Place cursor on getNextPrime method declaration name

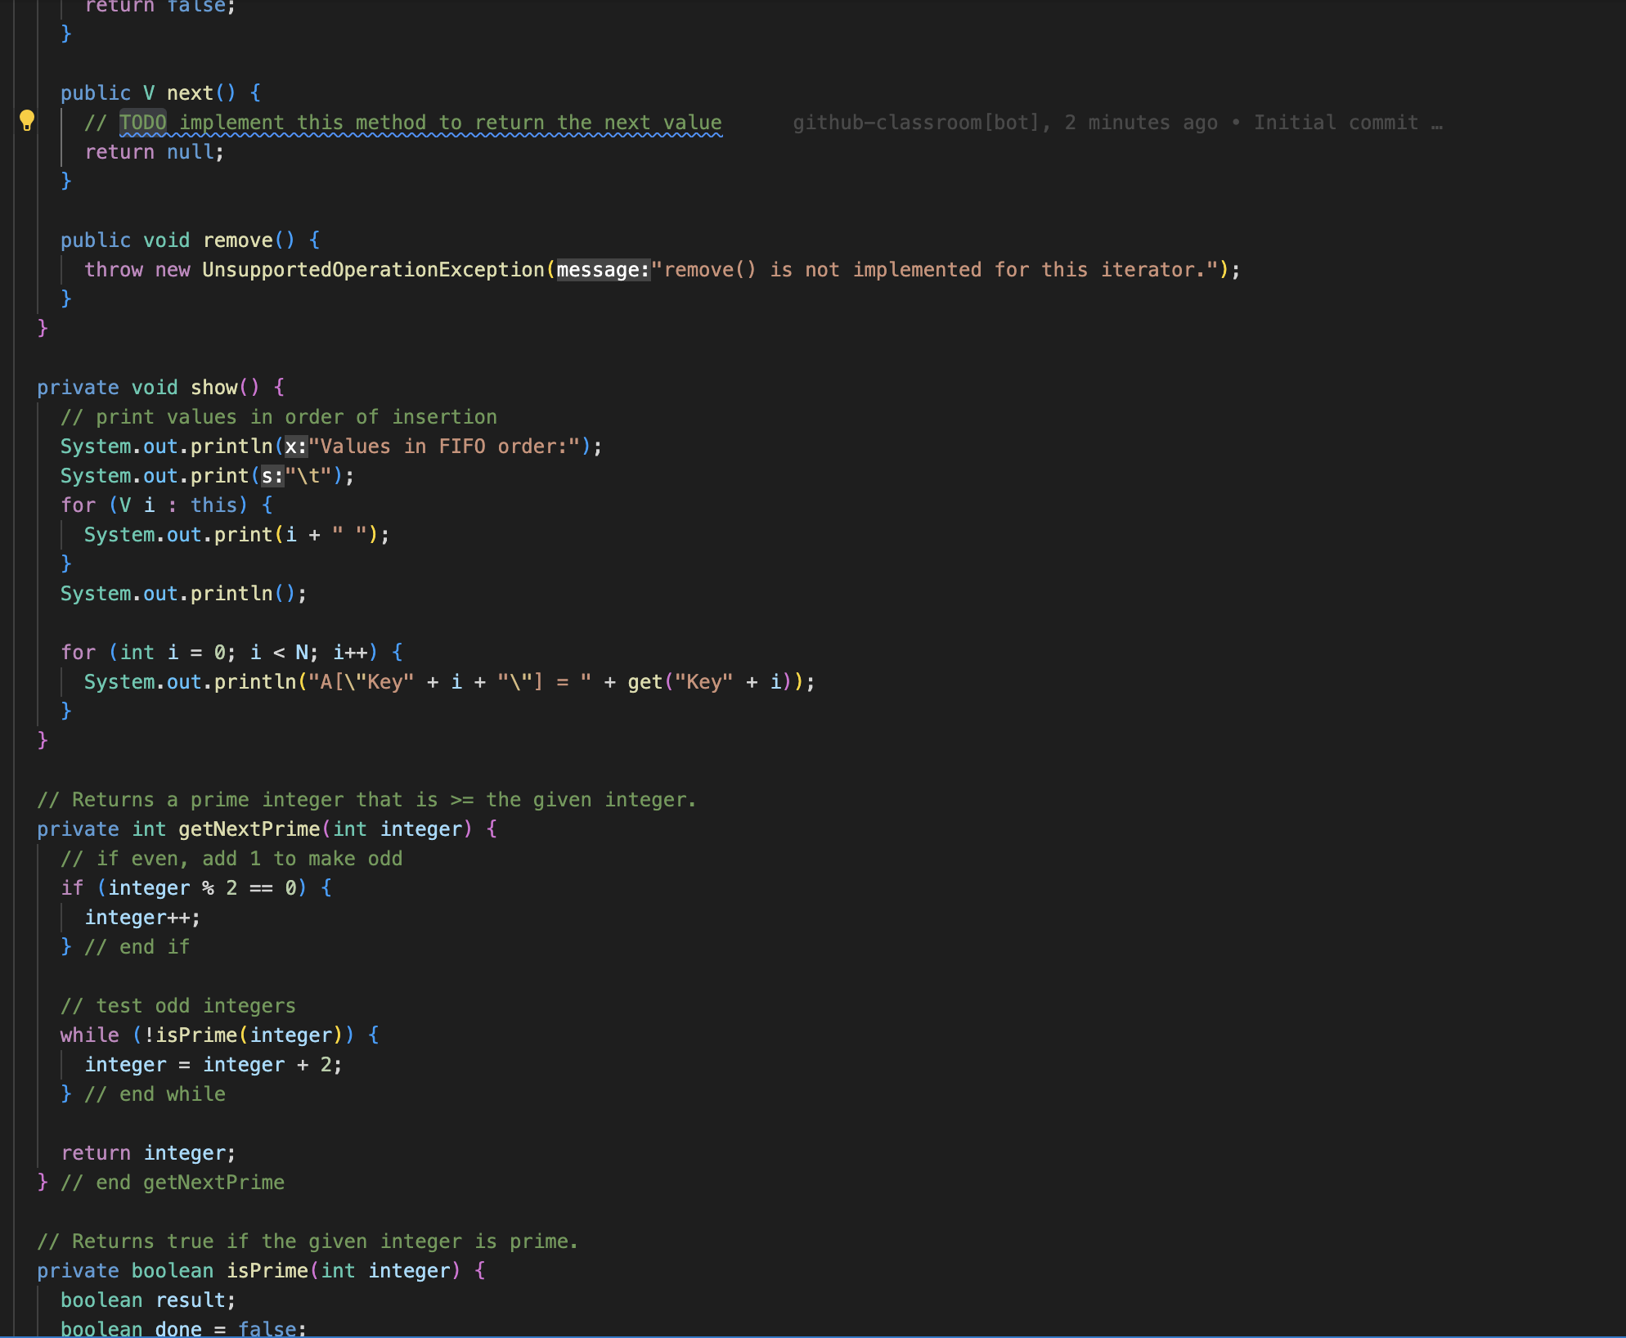pyautogui.click(x=249, y=829)
